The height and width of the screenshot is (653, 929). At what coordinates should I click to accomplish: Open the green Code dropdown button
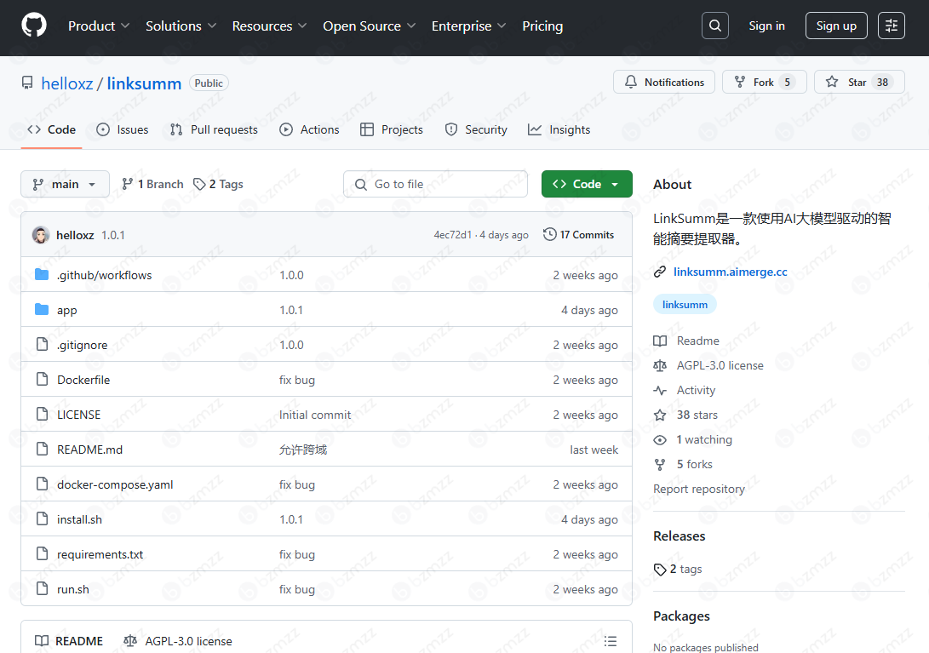pyautogui.click(x=587, y=184)
